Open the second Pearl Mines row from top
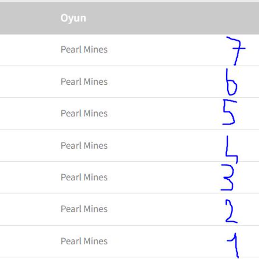Image resolution: width=259 pixels, height=259 pixels. 84,82
